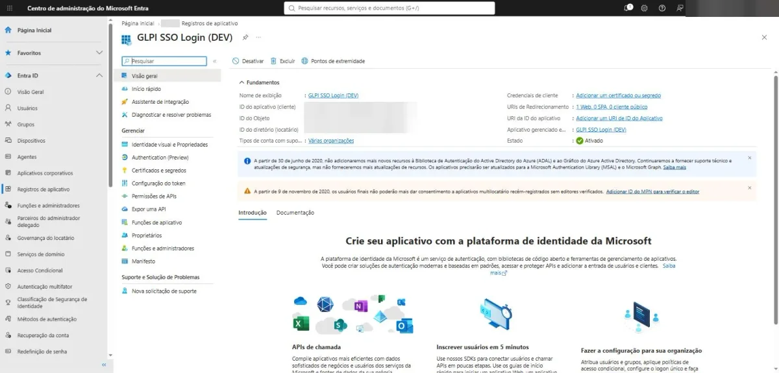Image resolution: width=779 pixels, height=373 pixels.
Task: Click Página inicial breadcrumb
Action: 138,23
